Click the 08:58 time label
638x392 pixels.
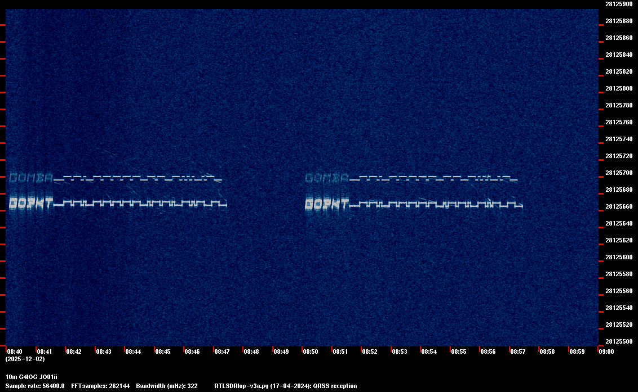[x=547, y=352]
